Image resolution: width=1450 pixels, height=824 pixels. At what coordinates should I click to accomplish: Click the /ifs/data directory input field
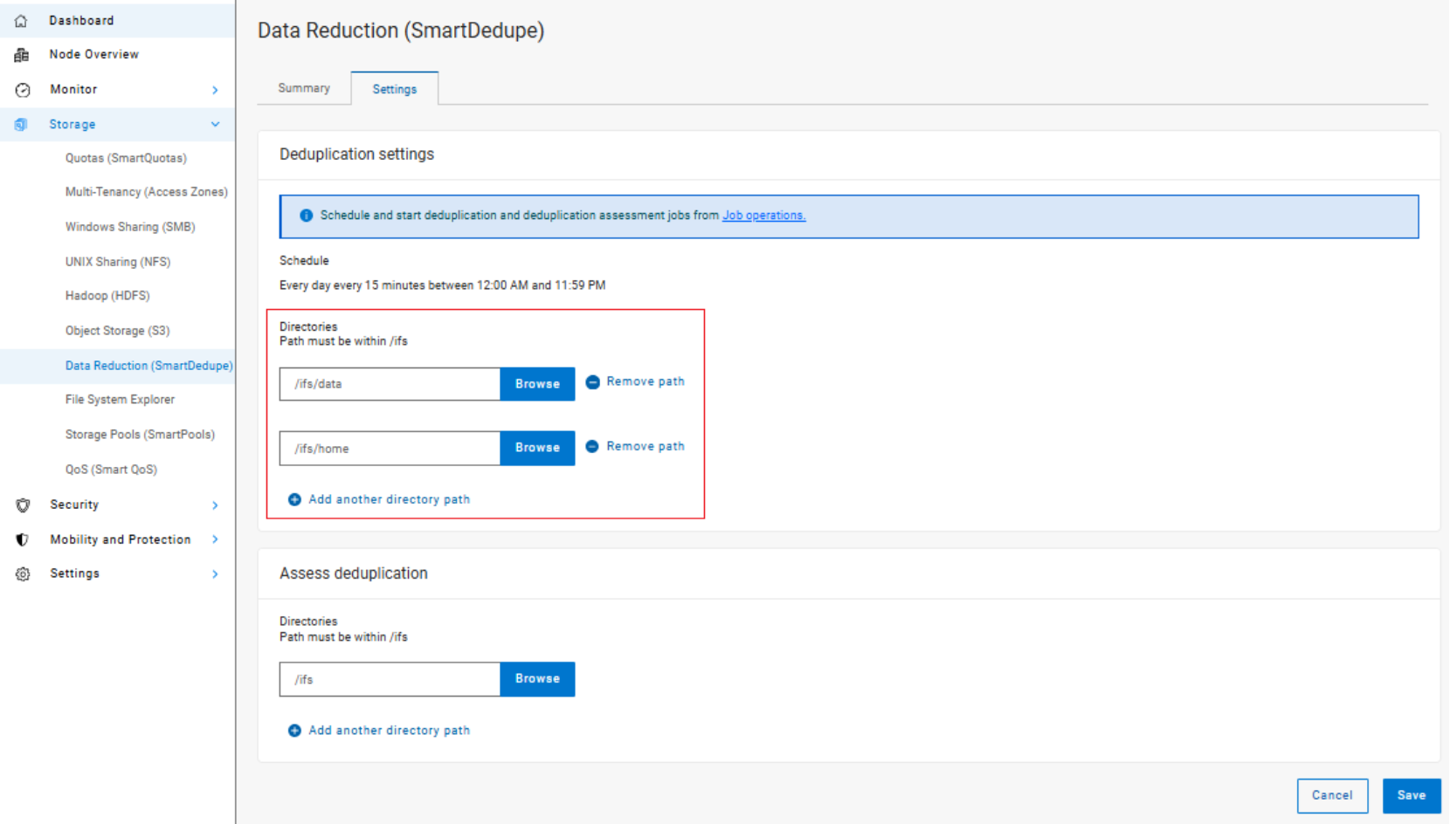(x=390, y=384)
